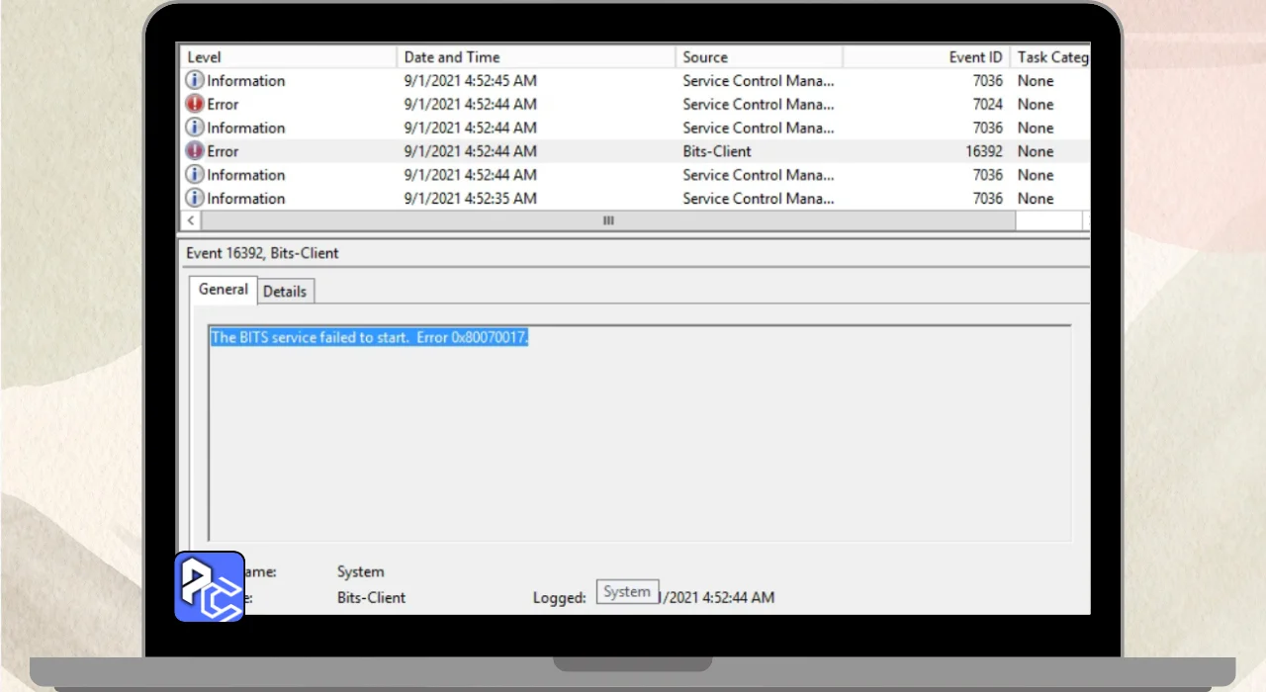This screenshot has width=1266, height=692.
Task: Click the horizontal scrollbar thumb in the event list
Action: pos(608,220)
